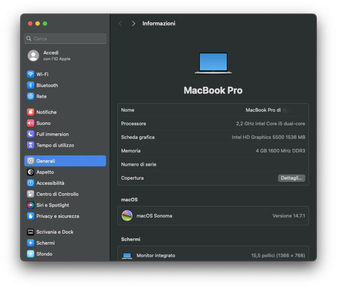Viewport: 337px width, 288px height.
Task: Click the 'Monitor integrato' label
Action: [156, 255]
